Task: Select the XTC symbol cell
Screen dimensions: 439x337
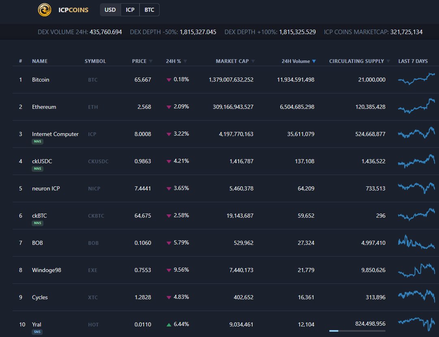Action: [x=93, y=297]
